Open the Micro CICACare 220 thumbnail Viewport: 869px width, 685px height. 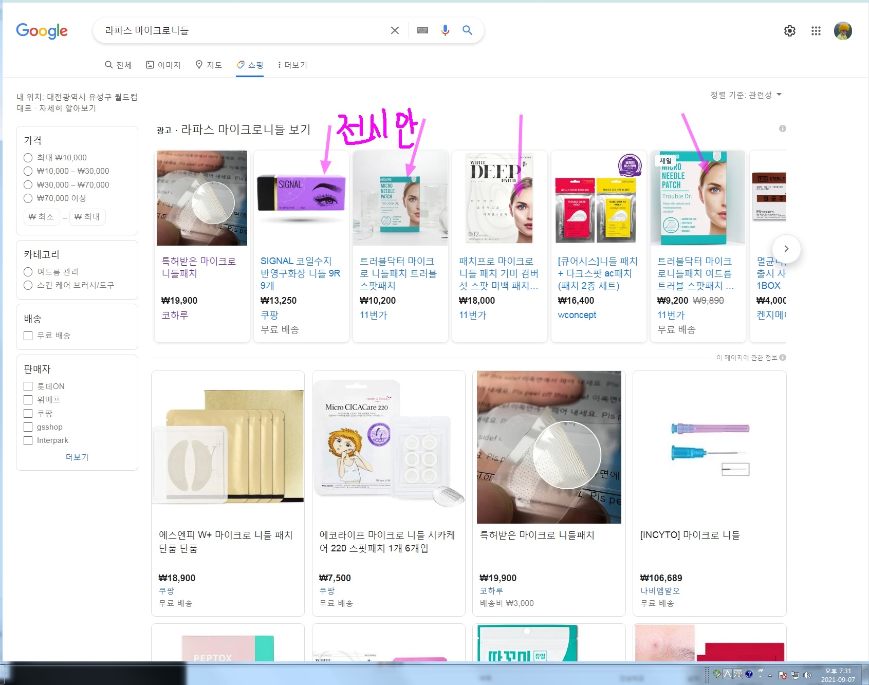tap(389, 447)
